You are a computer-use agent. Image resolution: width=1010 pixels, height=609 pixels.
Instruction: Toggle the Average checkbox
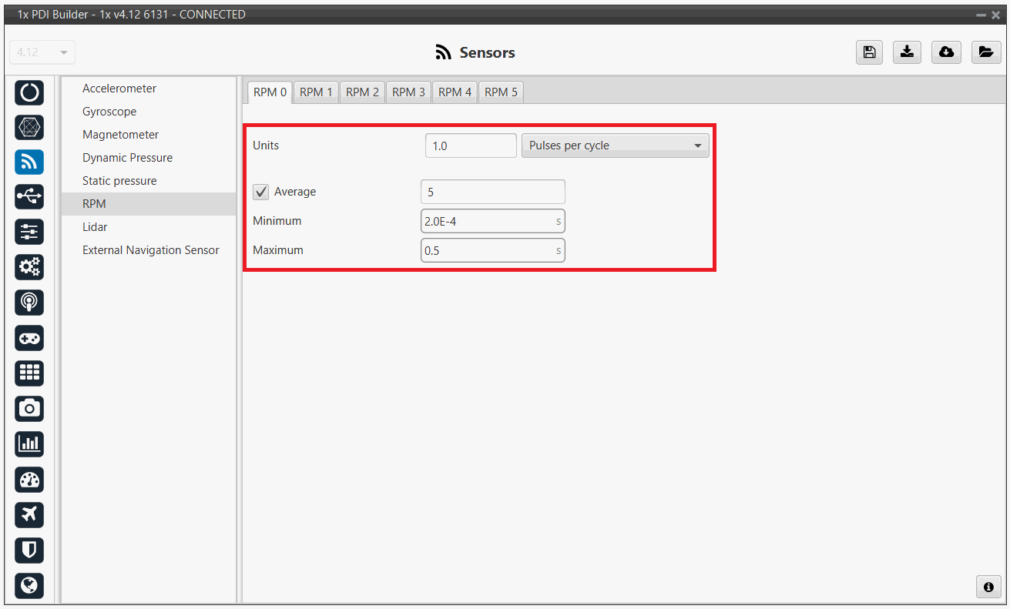[x=261, y=192]
